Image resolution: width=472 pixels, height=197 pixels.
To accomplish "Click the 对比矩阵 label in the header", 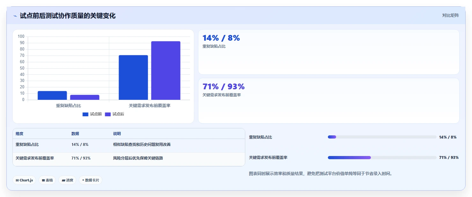I will [x=450, y=15].
